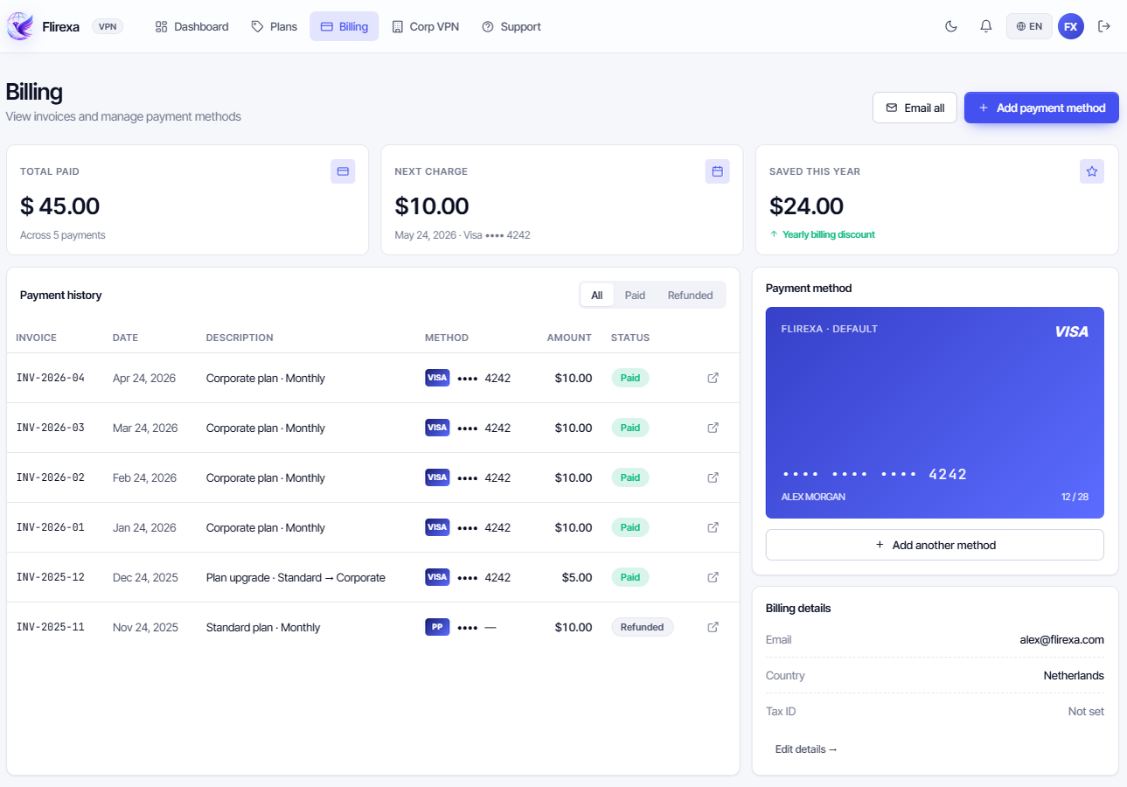Screen dimensions: 1127x787
Task: Click ALEX MORGAN cardholder name
Action: [x=813, y=497]
